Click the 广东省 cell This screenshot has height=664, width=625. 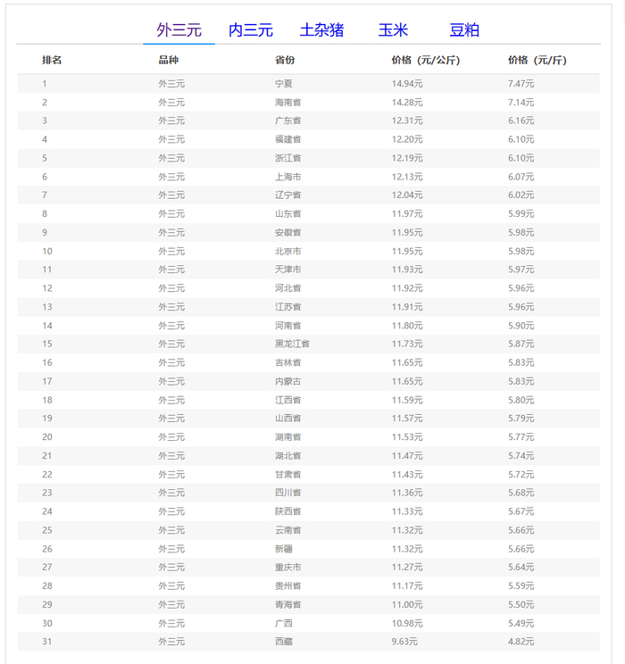coord(287,120)
